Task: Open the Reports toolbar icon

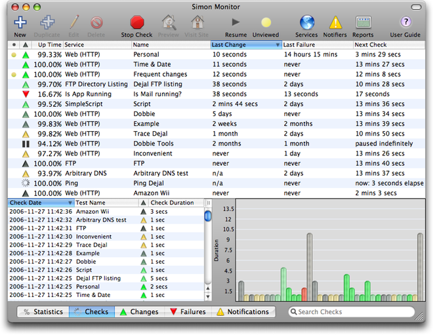Action: [x=363, y=23]
